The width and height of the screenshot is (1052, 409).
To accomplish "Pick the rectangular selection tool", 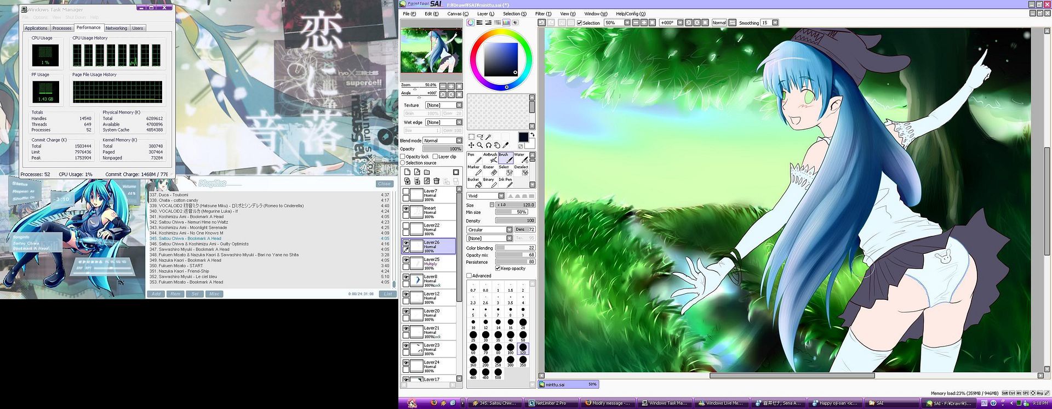I will coord(471,137).
